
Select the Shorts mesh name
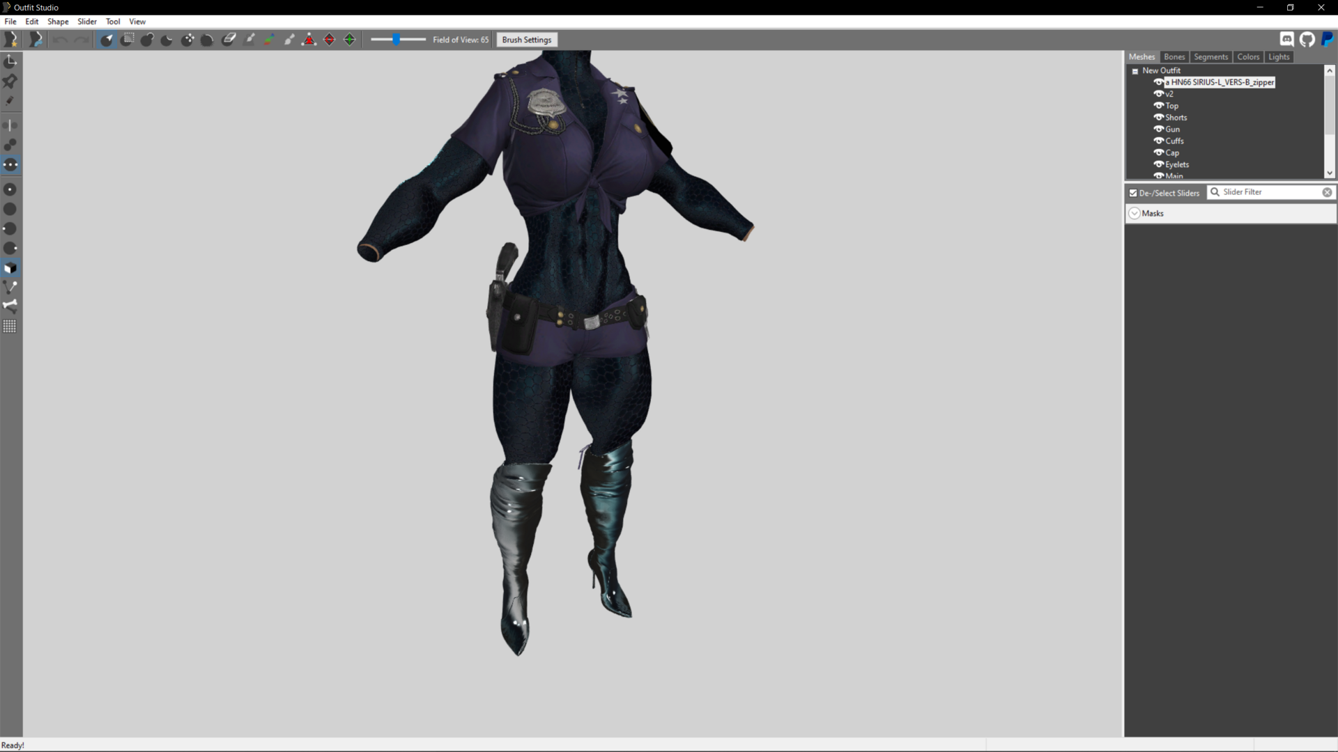(1176, 118)
